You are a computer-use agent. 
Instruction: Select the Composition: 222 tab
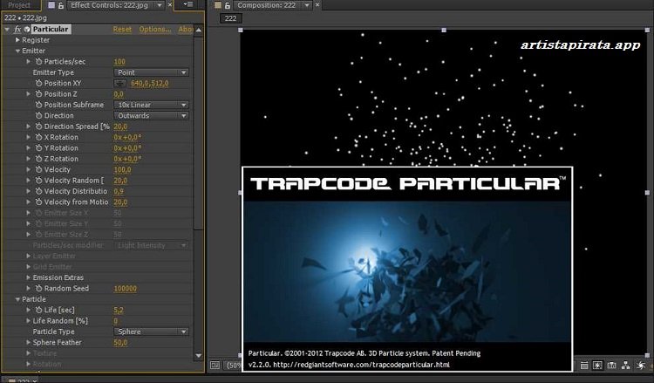pyautogui.click(x=267, y=5)
